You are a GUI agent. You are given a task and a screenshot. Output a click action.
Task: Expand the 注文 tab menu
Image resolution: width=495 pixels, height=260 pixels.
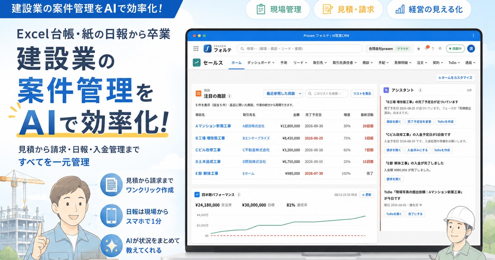click(x=422, y=63)
